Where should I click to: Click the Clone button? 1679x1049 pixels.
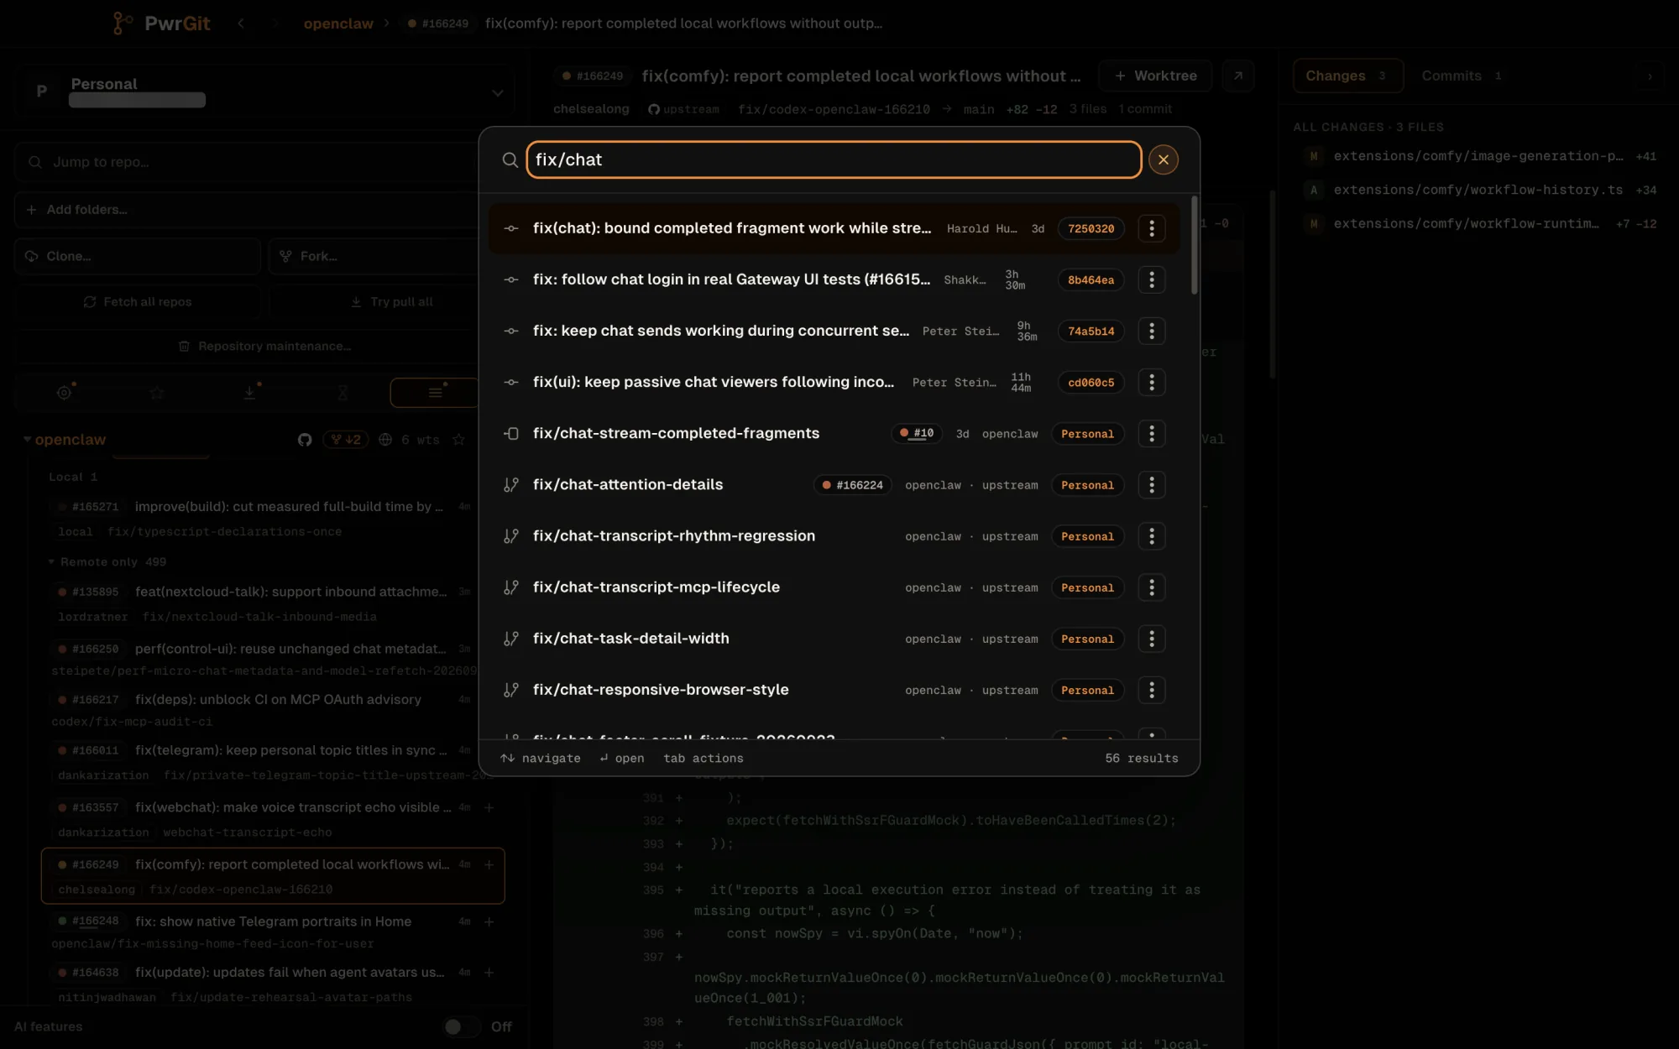click(x=138, y=256)
